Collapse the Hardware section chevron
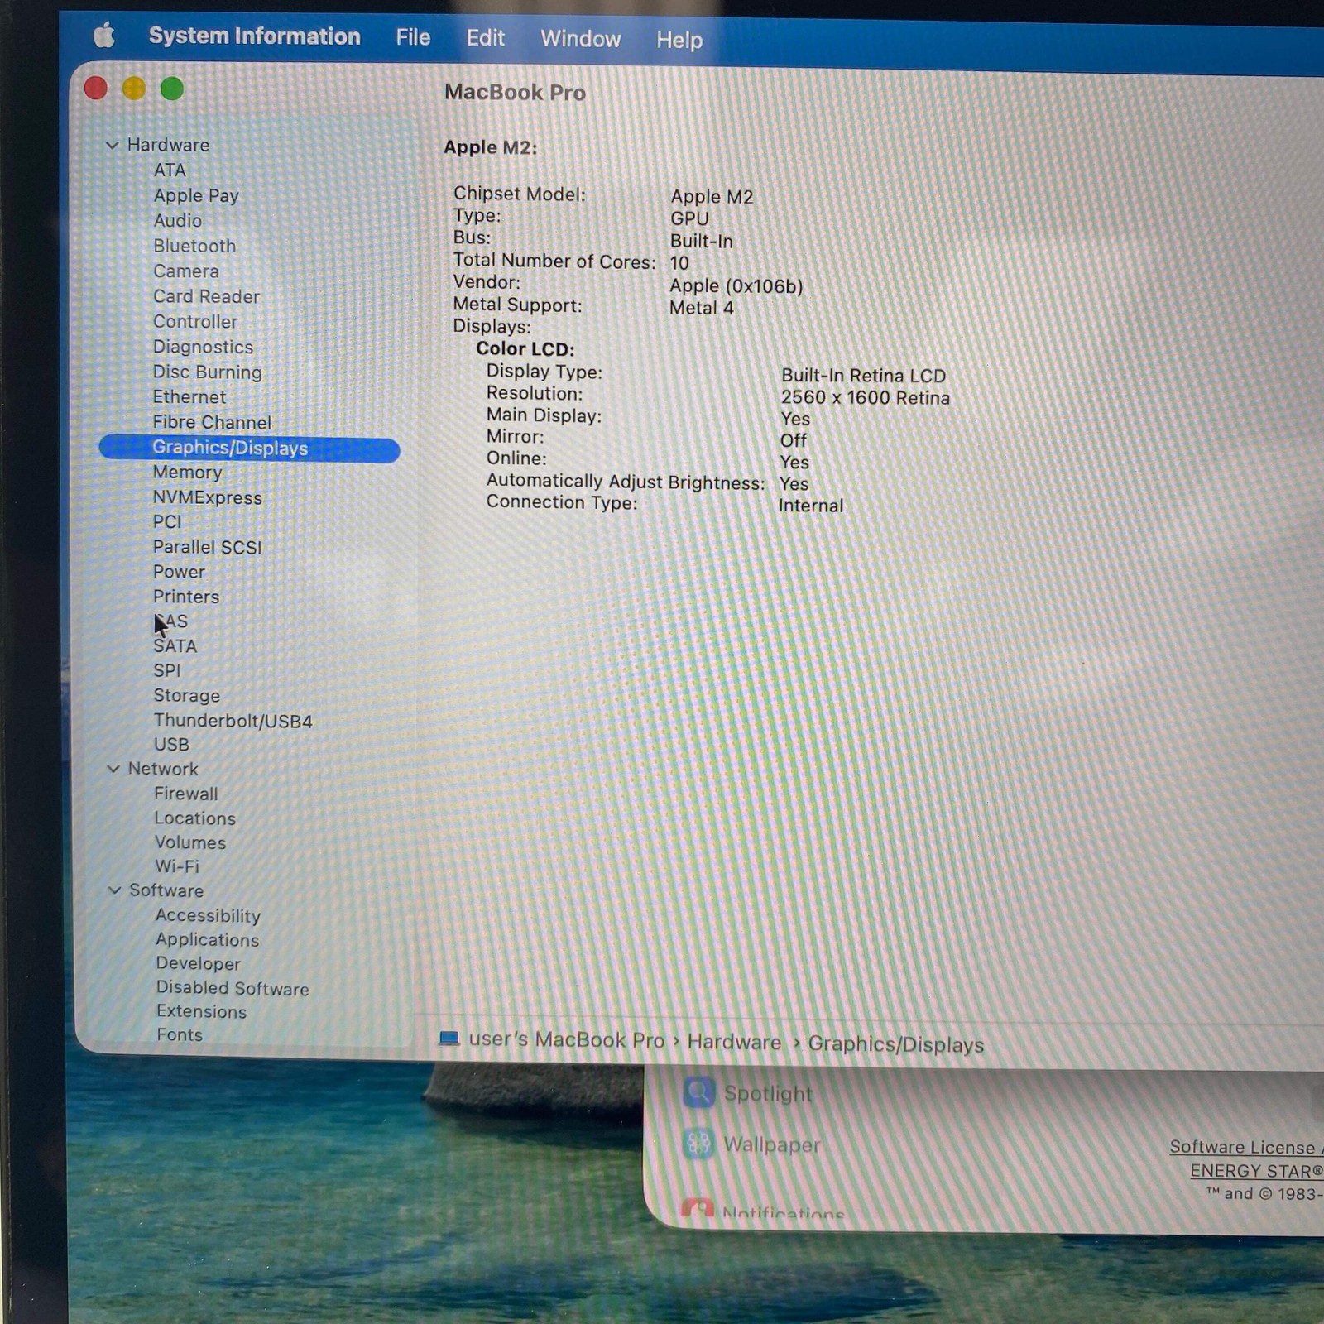 [x=113, y=145]
